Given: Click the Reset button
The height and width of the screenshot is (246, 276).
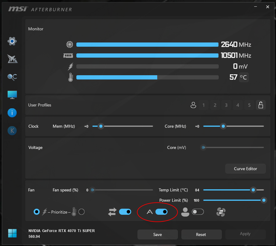Looking at the screenshot, I should 201,234.
